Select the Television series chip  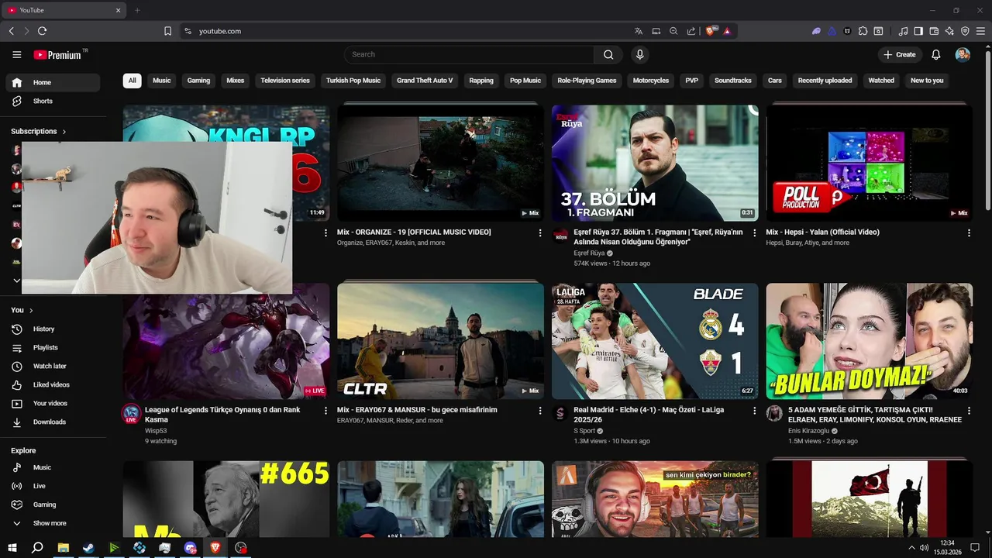(285, 81)
